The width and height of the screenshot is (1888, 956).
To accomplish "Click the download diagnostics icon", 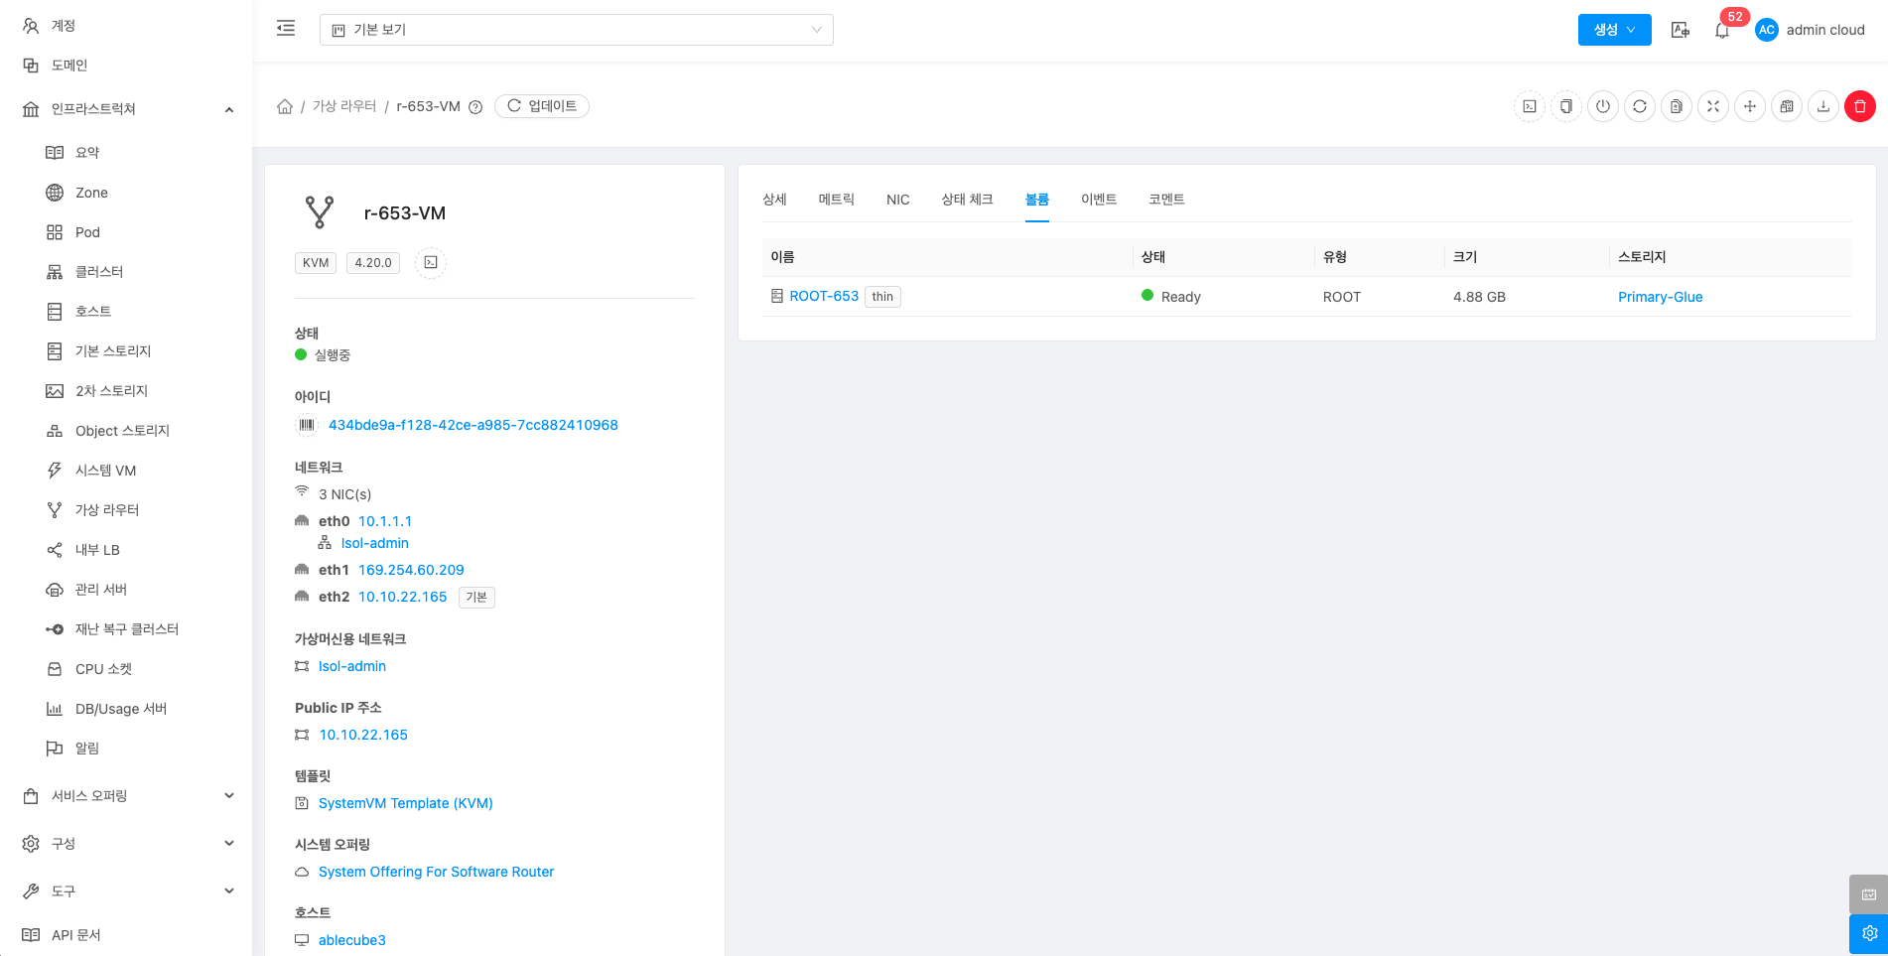I will (1822, 106).
